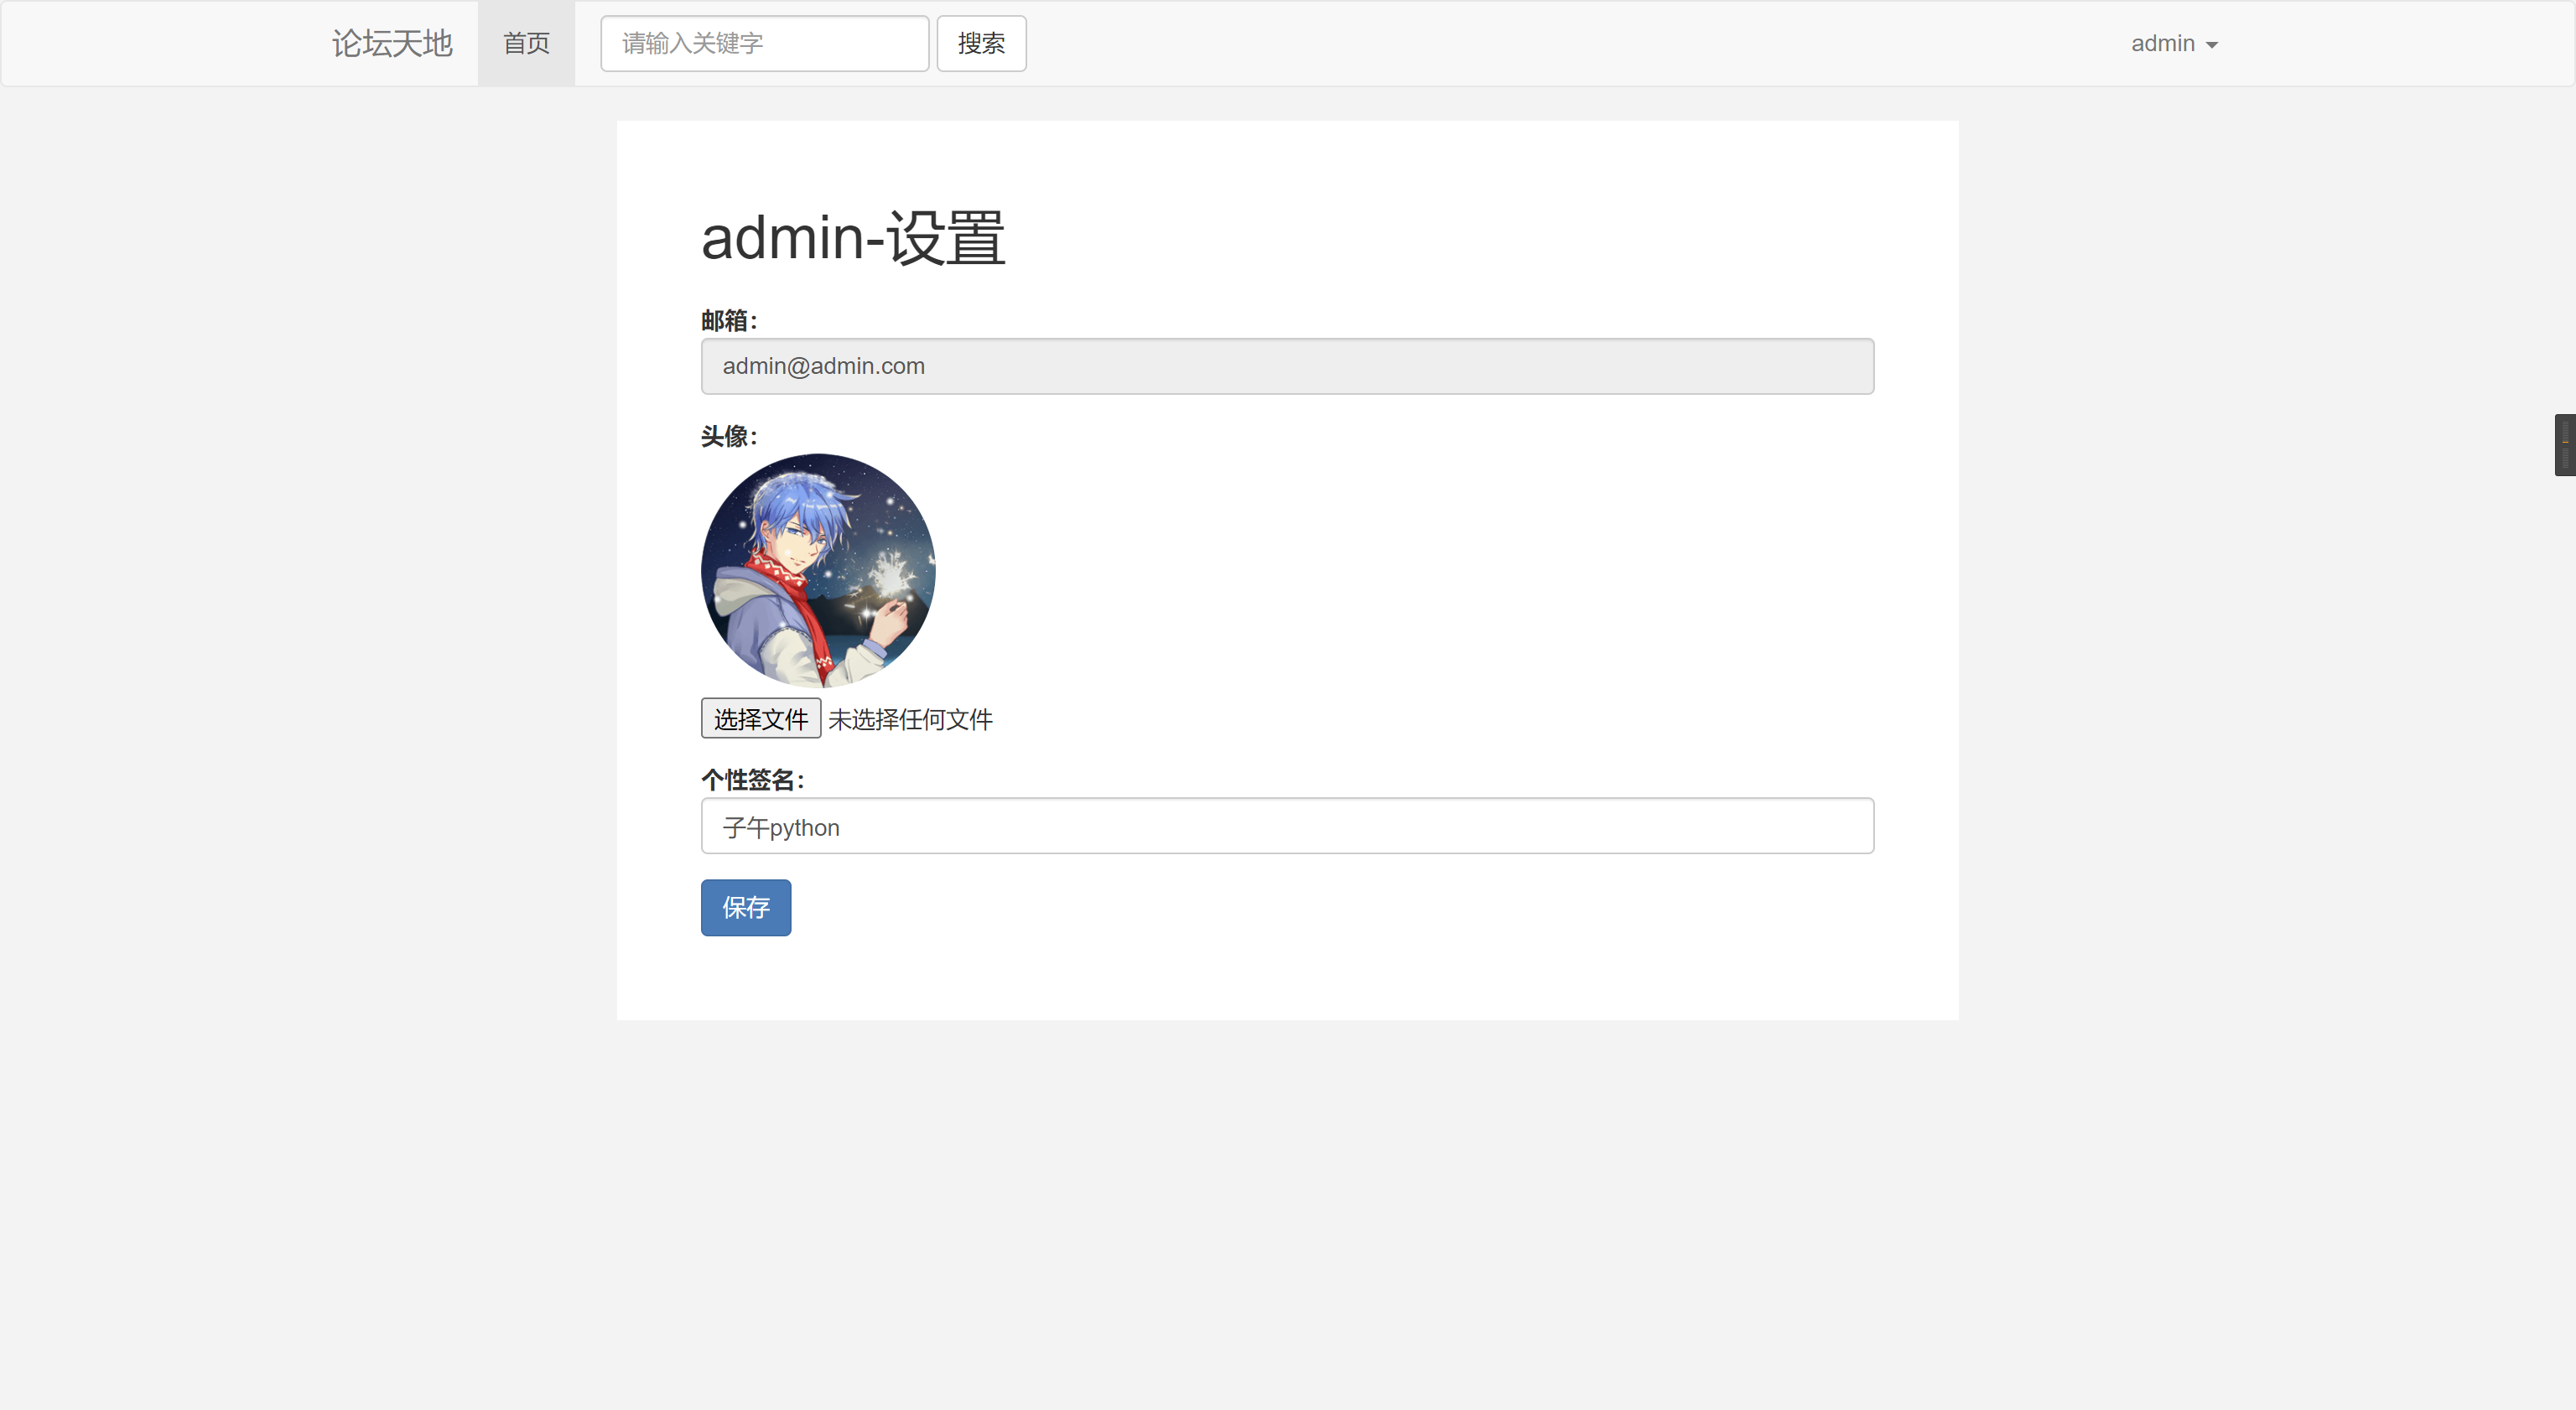The width and height of the screenshot is (2576, 1410).
Task: Click the admin-设置 page heading
Action: tap(853, 238)
